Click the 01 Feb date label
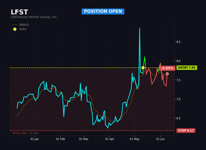 pos(61,139)
